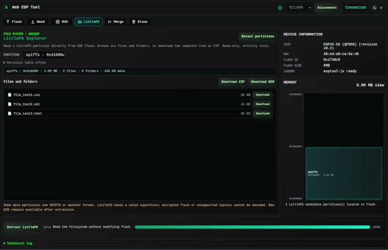Viewport: 388px width, 250px height.
Task: Click the Merge tab icon
Action: pyautogui.click(x=110, y=22)
